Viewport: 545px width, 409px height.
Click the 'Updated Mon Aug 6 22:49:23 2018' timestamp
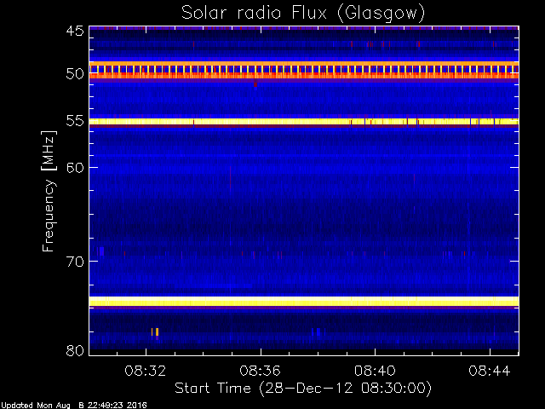tap(74, 406)
